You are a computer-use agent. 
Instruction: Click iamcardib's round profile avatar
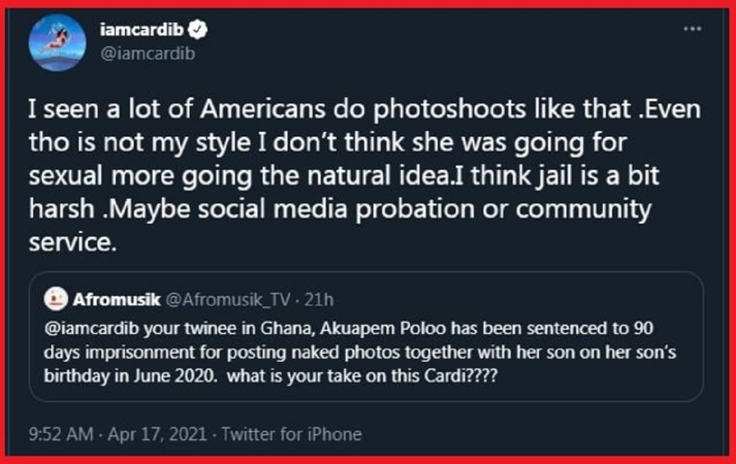pyautogui.click(x=57, y=42)
